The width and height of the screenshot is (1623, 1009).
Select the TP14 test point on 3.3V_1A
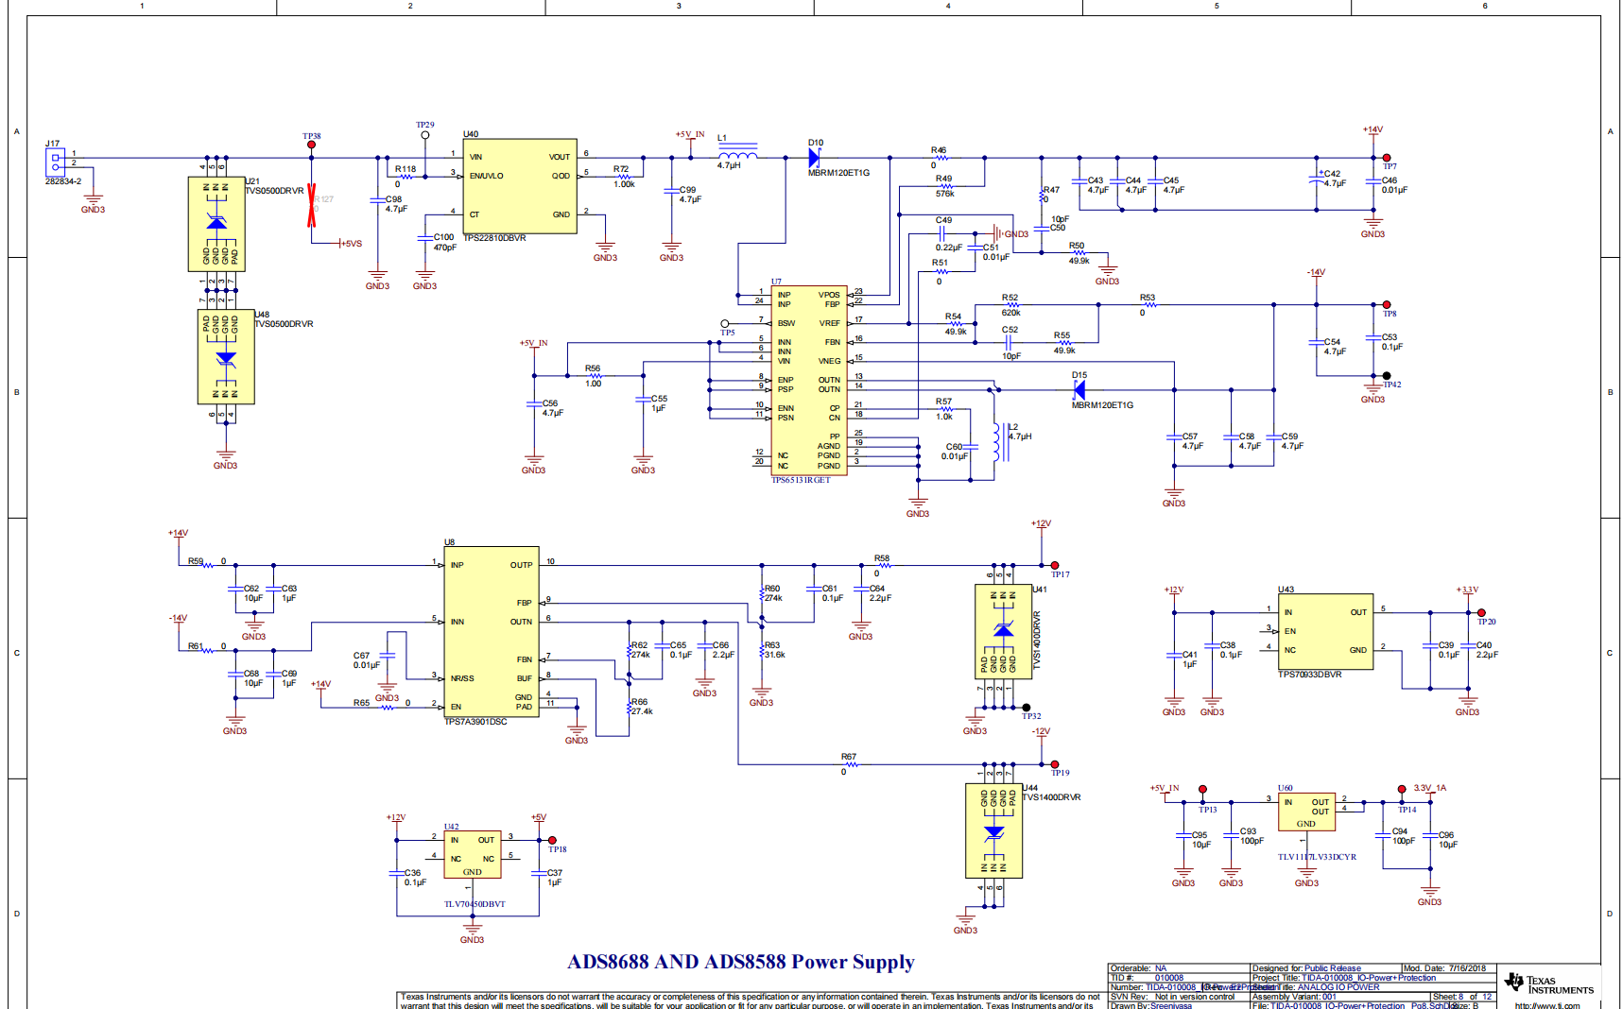pos(1402,789)
